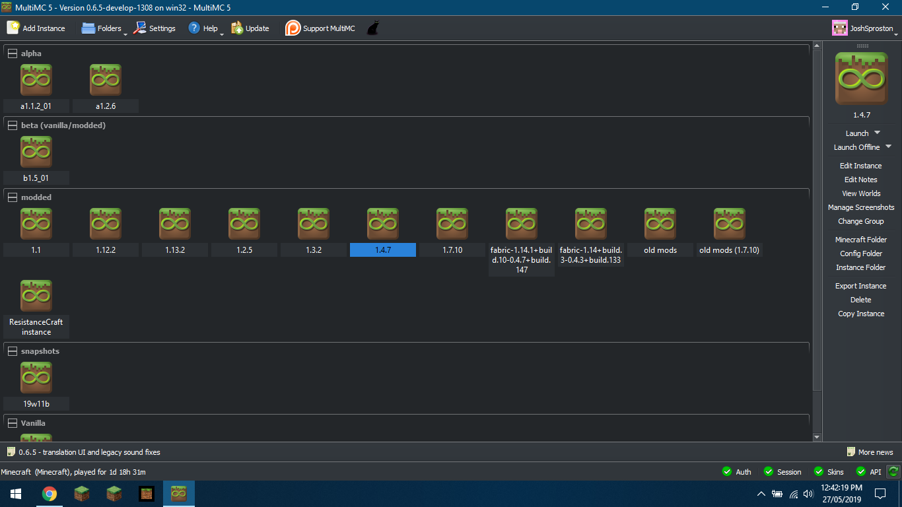Select the 1.1 instance icon
902x507 pixels.
click(x=36, y=224)
